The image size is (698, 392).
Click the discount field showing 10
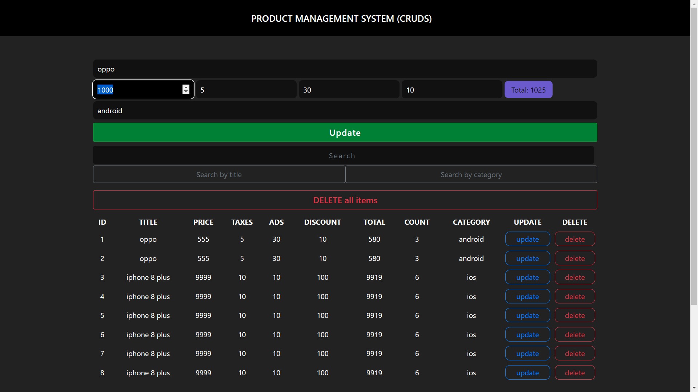[x=452, y=90]
